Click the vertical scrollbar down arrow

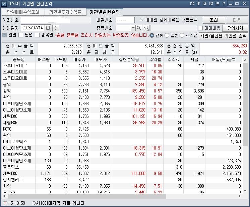click(245, 191)
